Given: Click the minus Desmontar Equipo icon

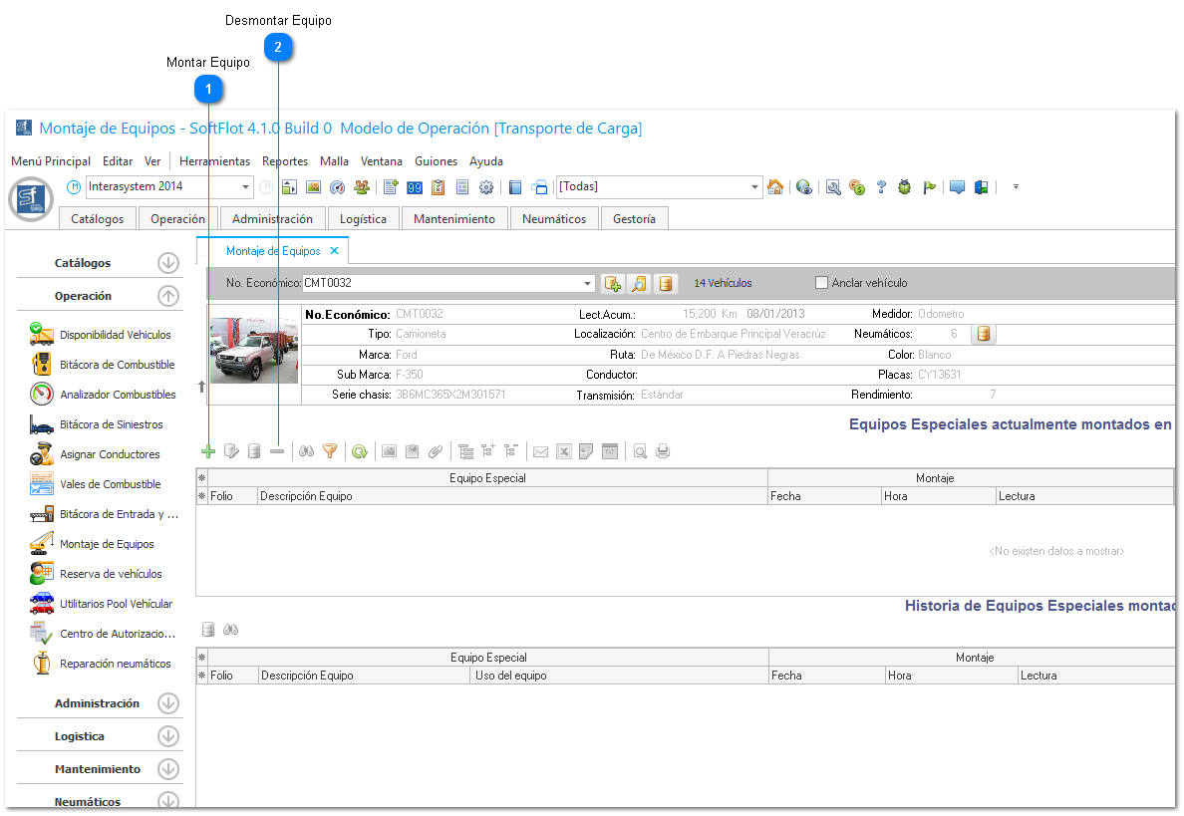Looking at the screenshot, I should tap(277, 451).
